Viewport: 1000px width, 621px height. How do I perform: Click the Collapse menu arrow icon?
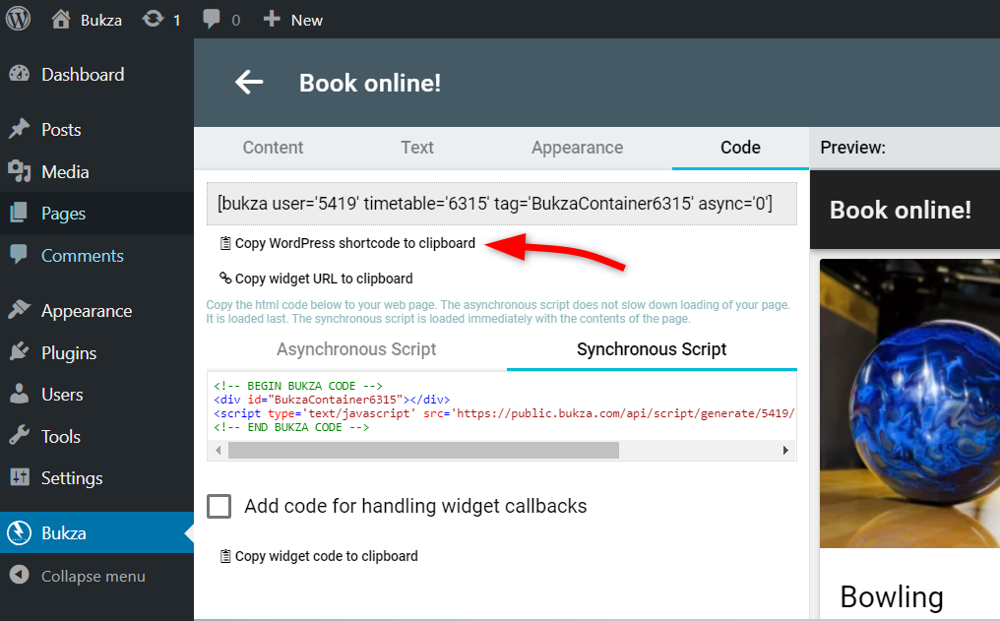coord(19,575)
